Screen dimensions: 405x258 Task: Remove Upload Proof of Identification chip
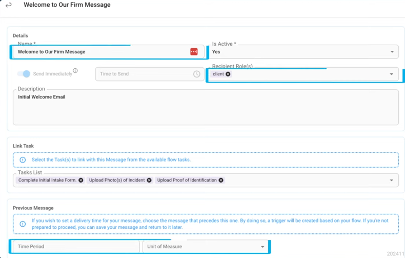pos(221,180)
